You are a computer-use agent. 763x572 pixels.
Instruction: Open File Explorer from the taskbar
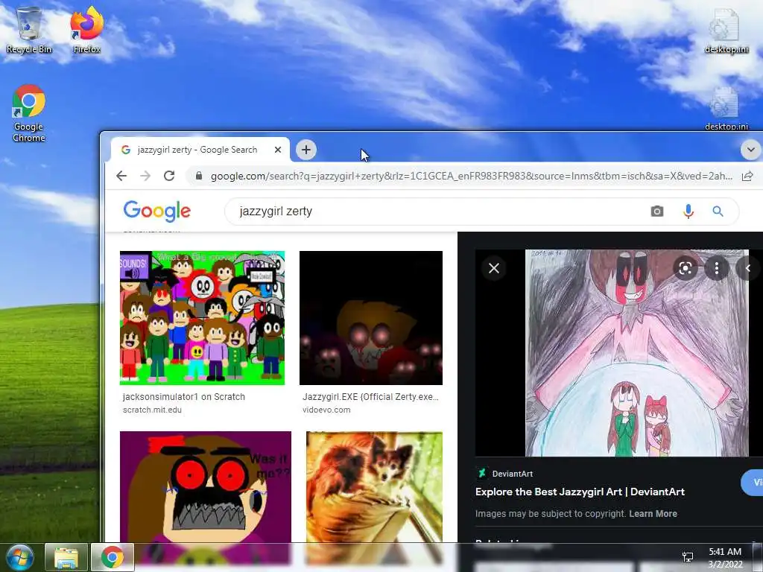(66, 557)
